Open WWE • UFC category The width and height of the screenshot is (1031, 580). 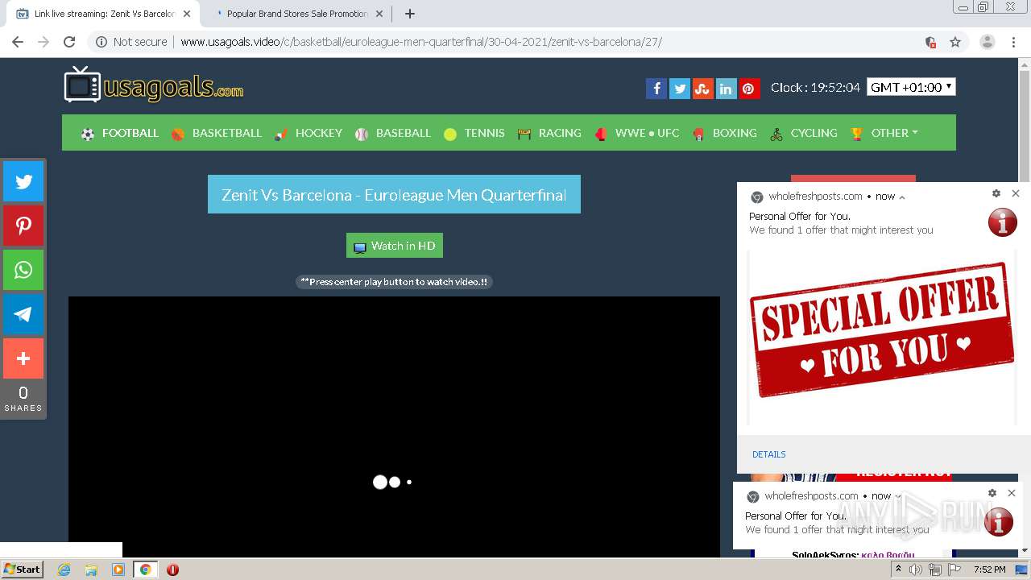click(x=637, y=133)
